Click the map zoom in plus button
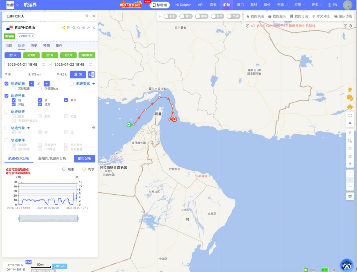Image resolution: width=357 pixels, height=272 pixels. (350, 172)
